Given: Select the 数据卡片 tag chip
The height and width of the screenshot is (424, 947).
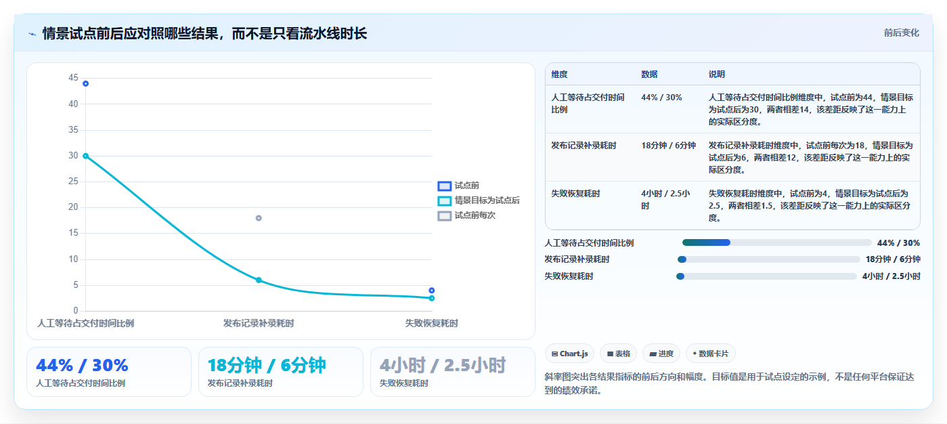Looking at the screenshot, I should [710, 354].
